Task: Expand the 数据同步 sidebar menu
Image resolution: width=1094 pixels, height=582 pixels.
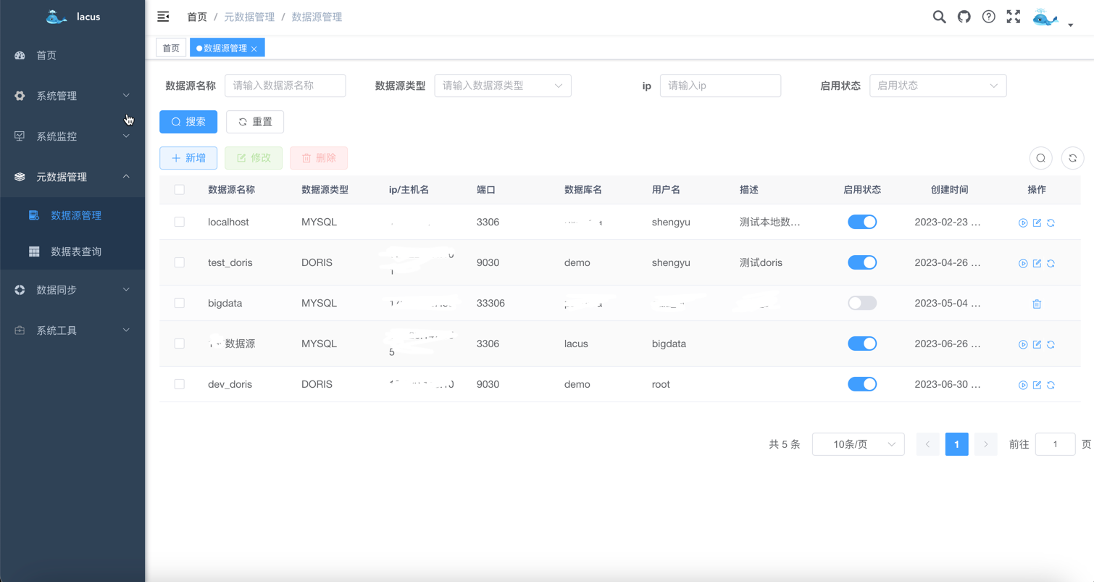Action: (x=72, y=290)
